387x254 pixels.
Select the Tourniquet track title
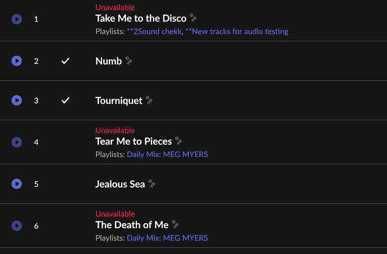(119, 100)
